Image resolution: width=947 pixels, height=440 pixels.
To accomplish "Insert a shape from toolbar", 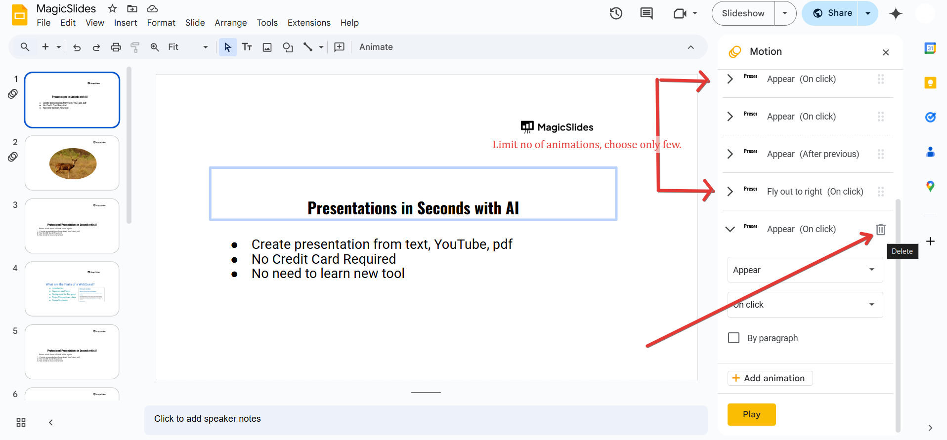I will 288,47.
